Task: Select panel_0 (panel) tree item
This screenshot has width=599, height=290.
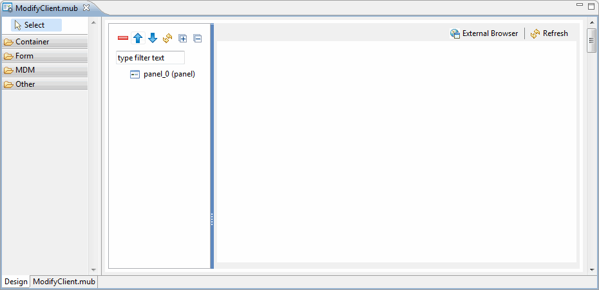Action: pos(169,75)
